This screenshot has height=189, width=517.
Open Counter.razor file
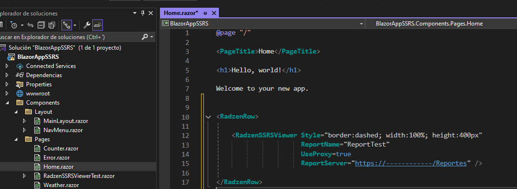tap(61, 148)
